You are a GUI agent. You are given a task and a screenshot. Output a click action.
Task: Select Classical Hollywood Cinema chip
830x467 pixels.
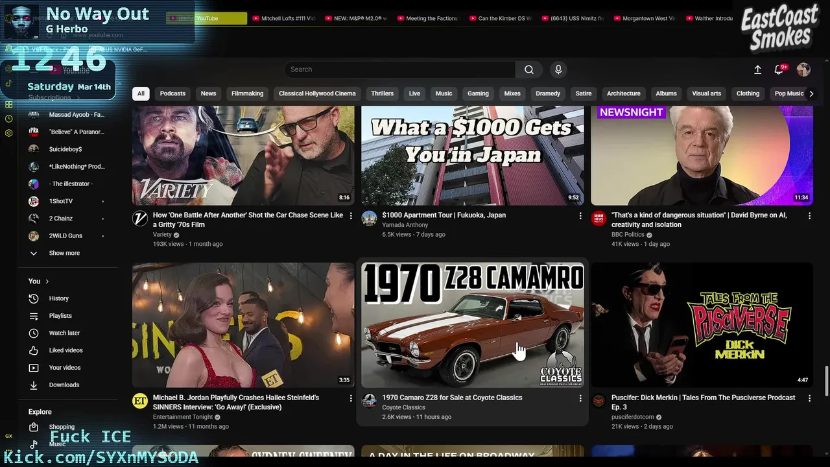pyautogui.click(x=317, y=93)
